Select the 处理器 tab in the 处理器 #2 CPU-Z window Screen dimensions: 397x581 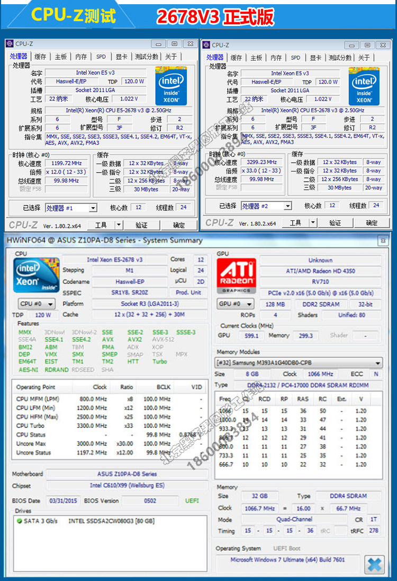(x=215, y=57)
